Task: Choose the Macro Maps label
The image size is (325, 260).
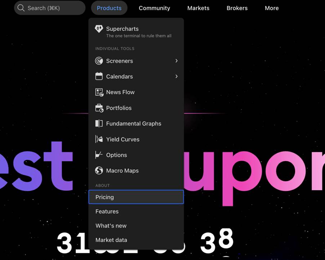Action: [122, 171]
